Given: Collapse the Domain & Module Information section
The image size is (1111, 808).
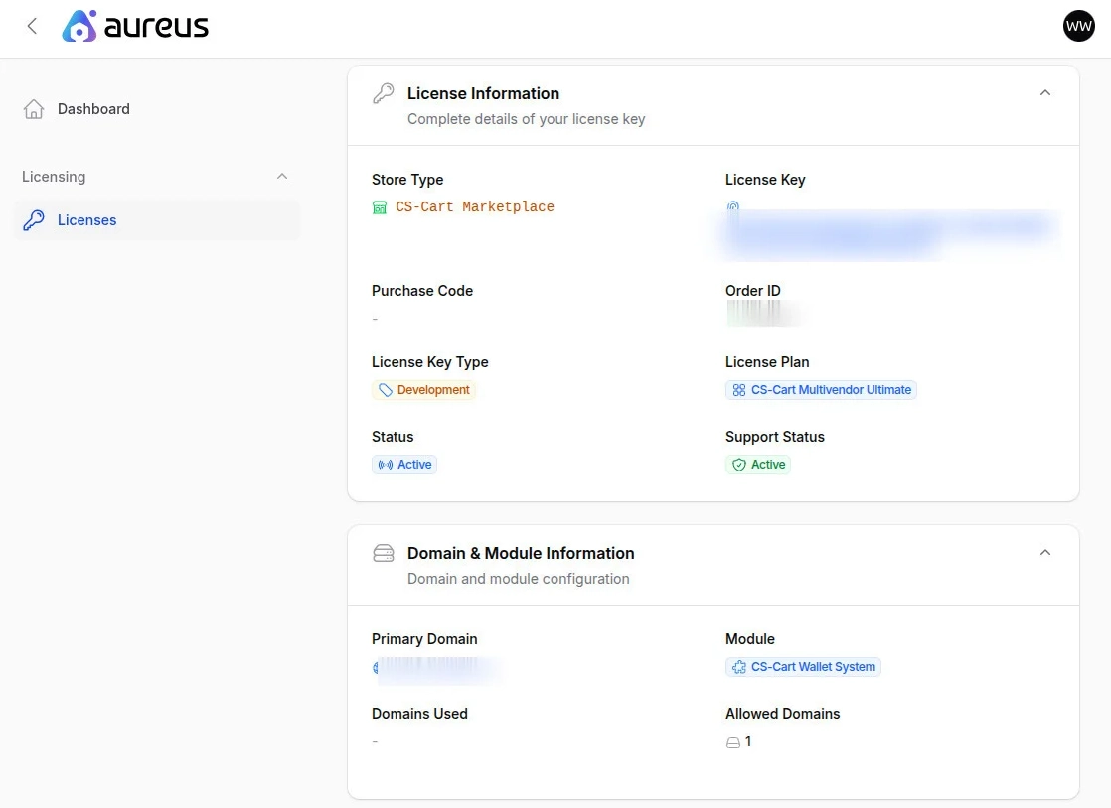Looking at the screenshot, I should tap(1044, 552).
